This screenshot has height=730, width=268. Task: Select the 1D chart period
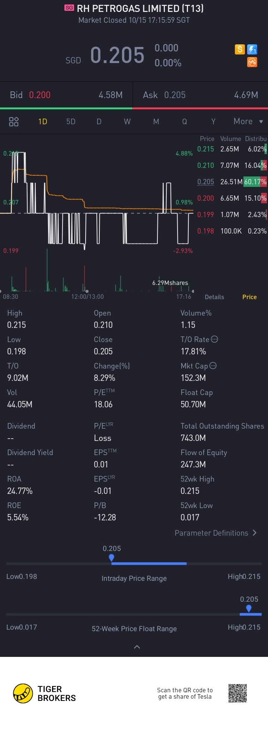(x=43, y=122)
